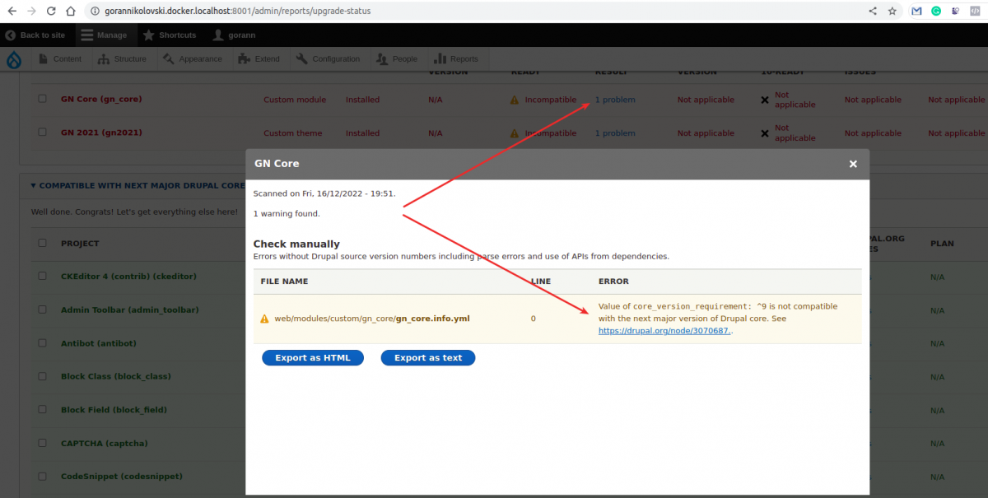This screenshot has width=988, height=498.
Task: Open 1 problem link for GN 2021
Action: [x=615, y=133]
